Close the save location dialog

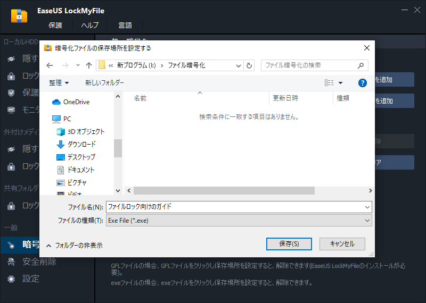click(x=367, y=48)
